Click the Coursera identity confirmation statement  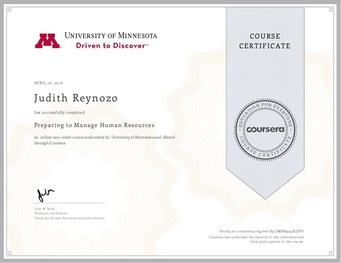pos(256,240)
